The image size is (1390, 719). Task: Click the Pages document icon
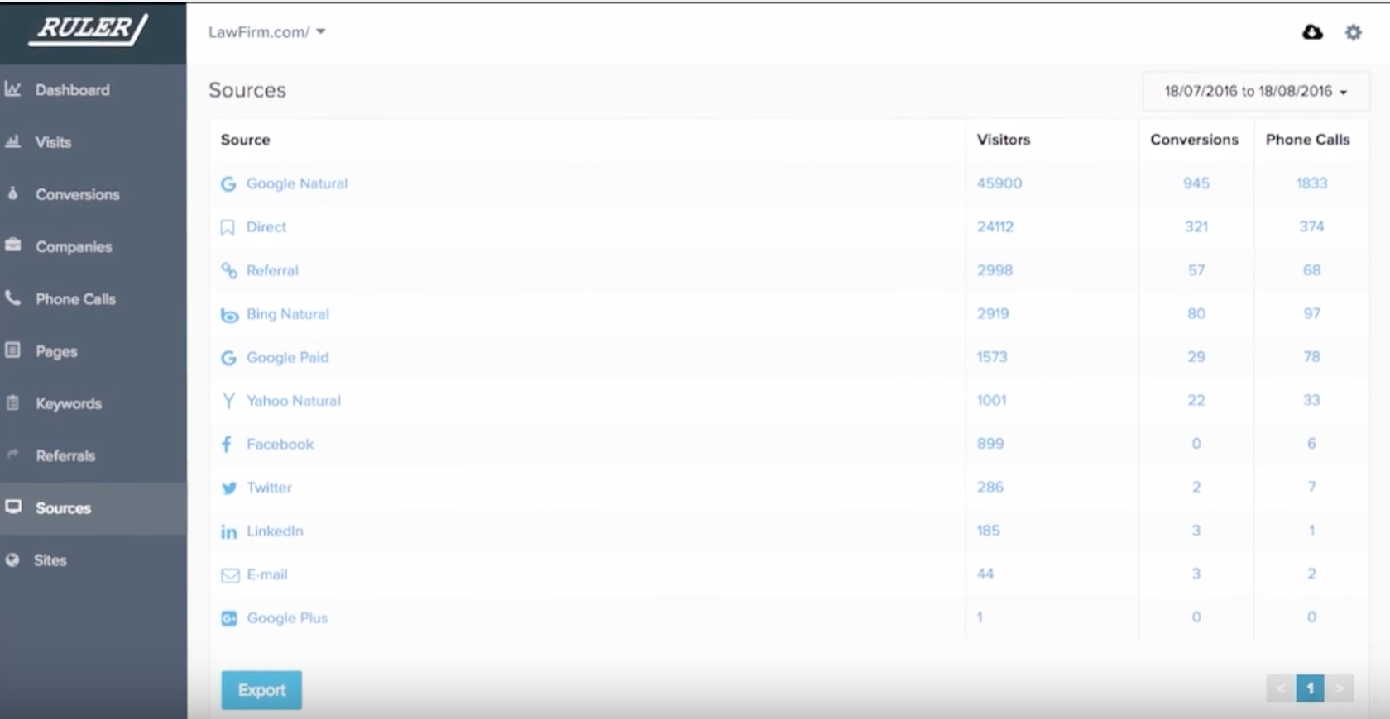(12, 350)
